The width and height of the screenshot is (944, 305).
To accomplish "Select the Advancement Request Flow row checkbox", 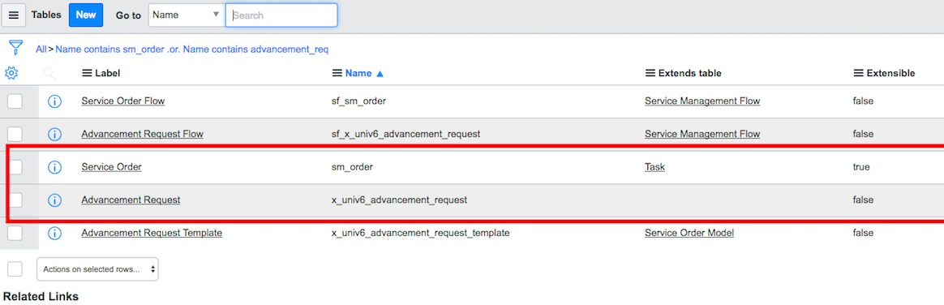I will coord(15,134).
